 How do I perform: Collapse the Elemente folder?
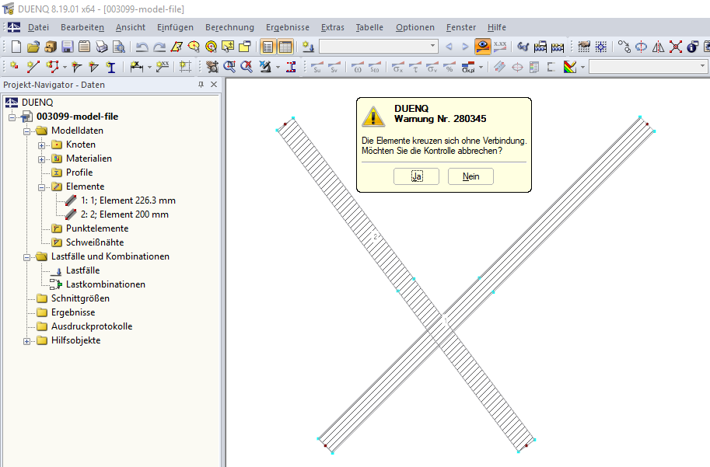pos(41,187)
